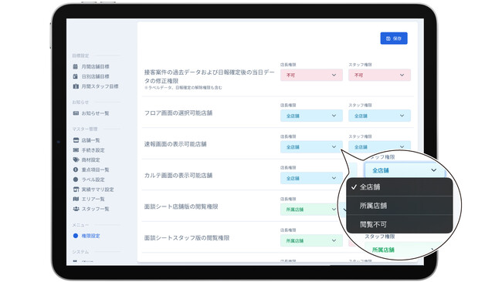The width and height of the screenshot is (502, 282).
Task: Click the 速報画面の表示可能店舗 label
Action: pyautogui.click(x=175, y=144)
